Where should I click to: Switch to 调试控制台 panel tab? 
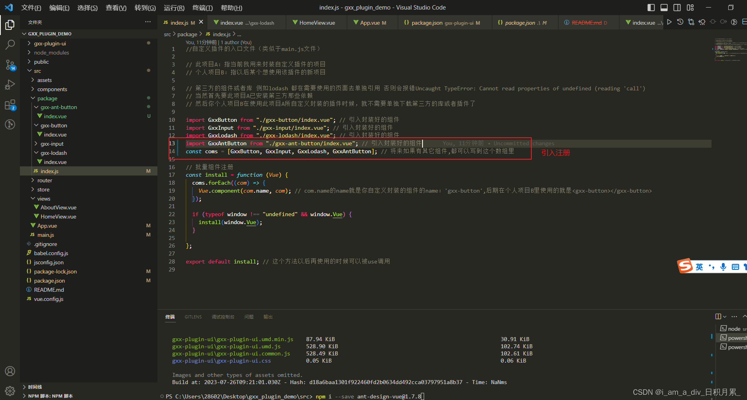(223, 317)
